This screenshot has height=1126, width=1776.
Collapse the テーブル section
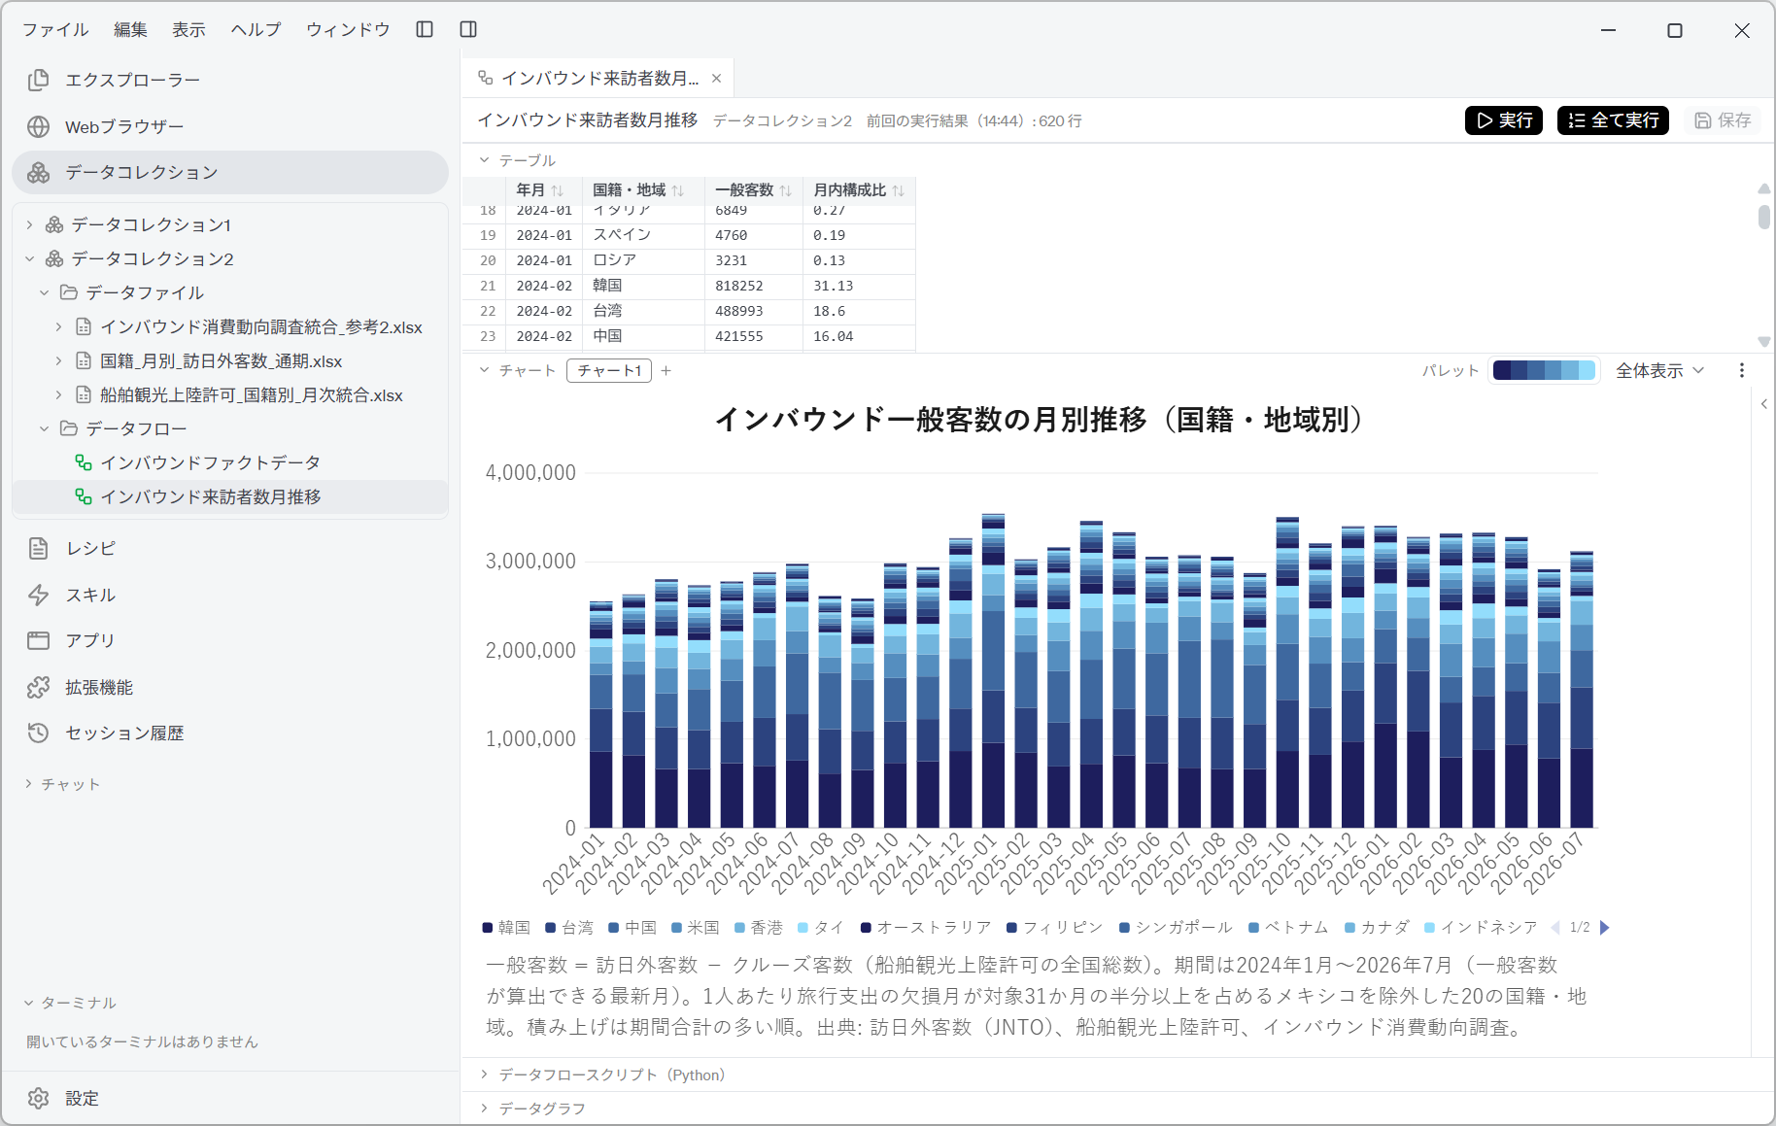[x=485, y=160]
